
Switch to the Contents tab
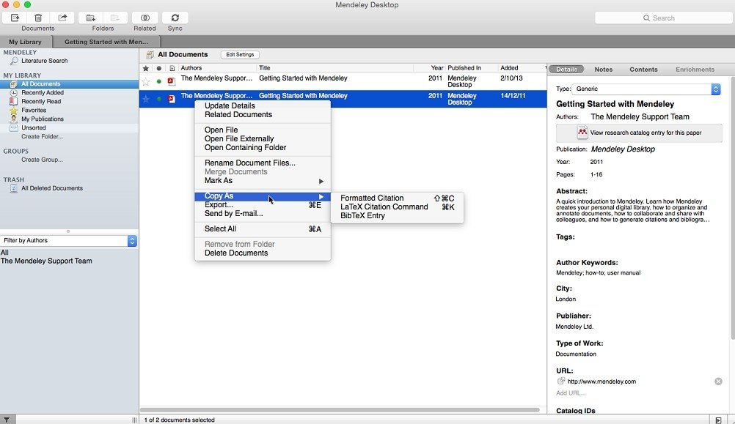click(643, 70)
